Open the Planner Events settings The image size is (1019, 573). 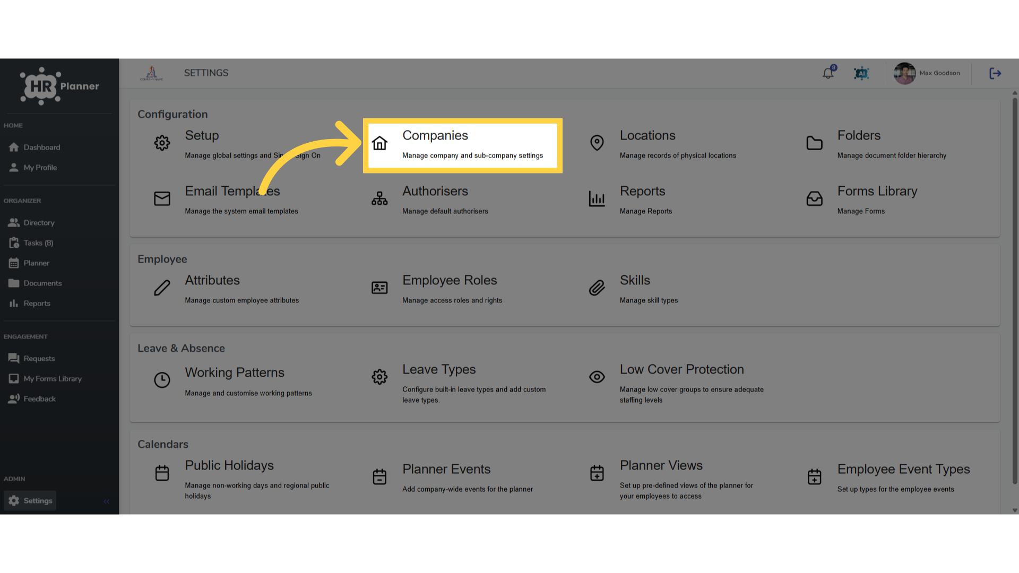(x=446, y=469)
